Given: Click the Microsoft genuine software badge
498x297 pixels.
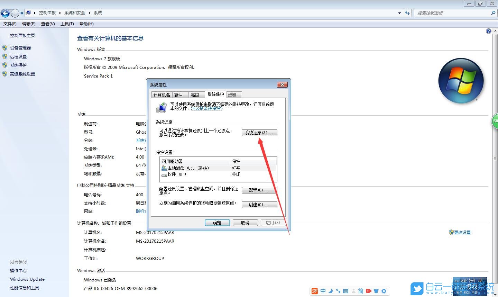Looking at the screenshot, I should pos(470,286).
